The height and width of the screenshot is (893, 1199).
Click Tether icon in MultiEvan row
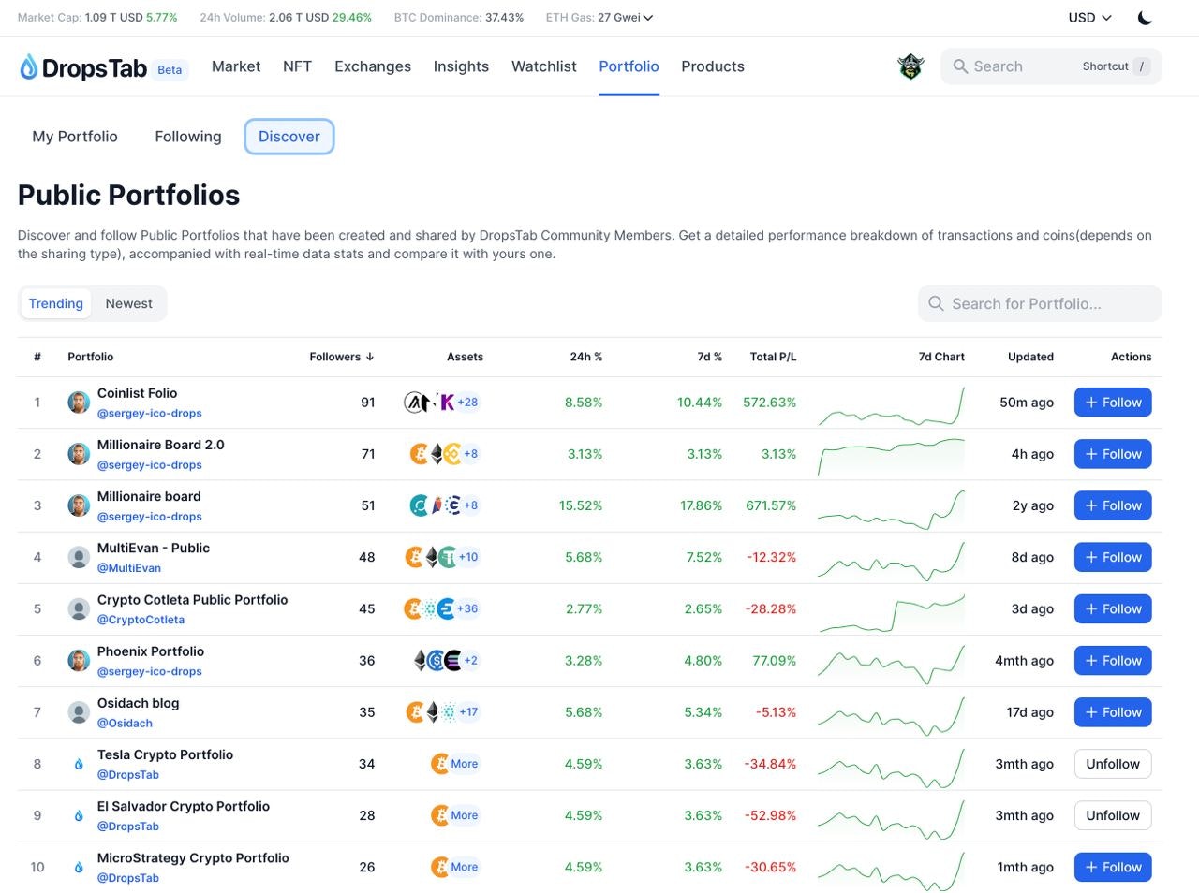pos(448,557)
